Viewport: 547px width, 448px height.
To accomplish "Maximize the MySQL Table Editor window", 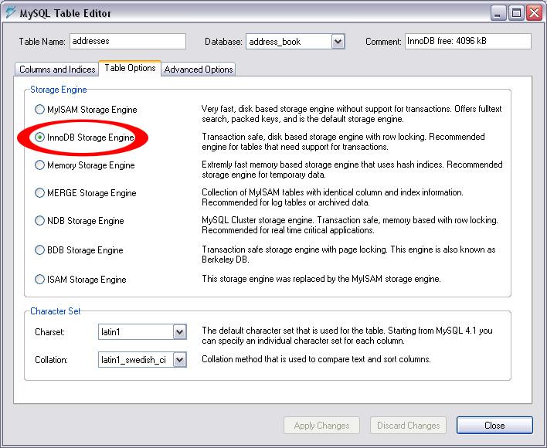I will (516, 13).
